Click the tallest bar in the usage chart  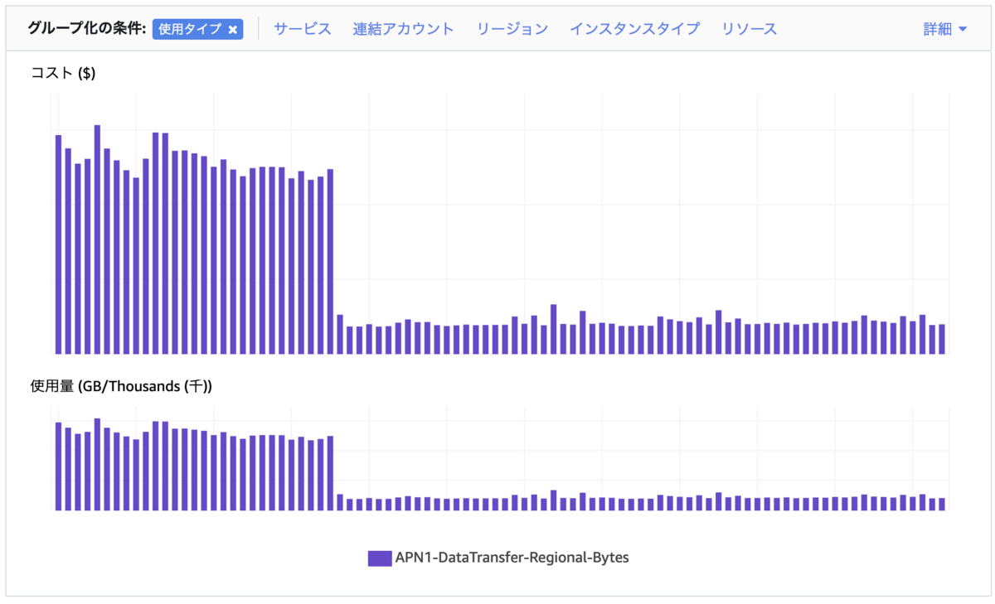pyautogui.click(x=97, y=464)
